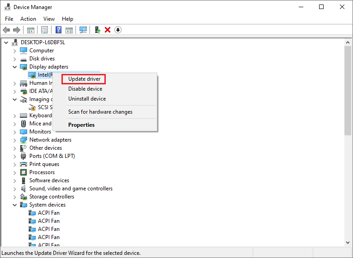Click the Human Interface Devices icon
353x258 pixels.
(x=24, y=83)
